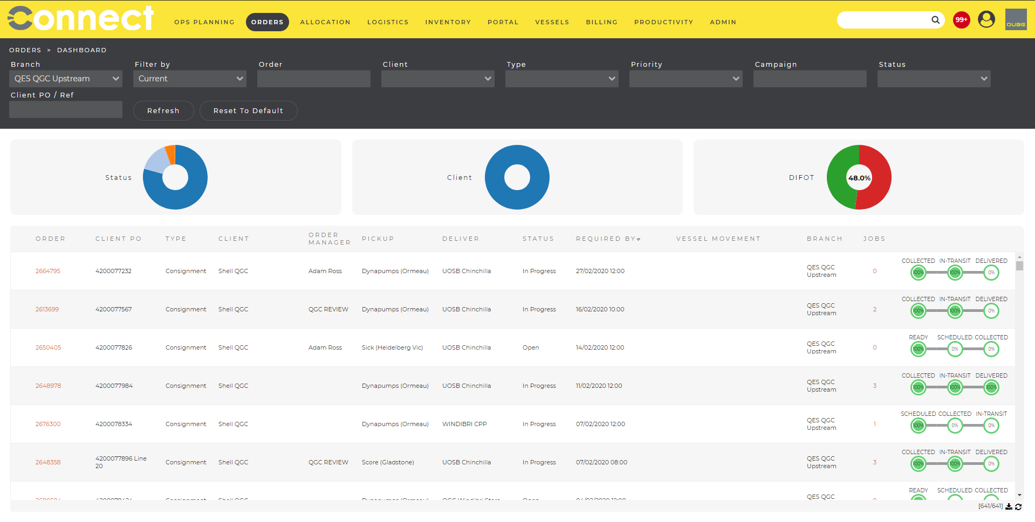Open the user profile icon
Screen dimensions: 1035x522
click(x=986, y=20)
